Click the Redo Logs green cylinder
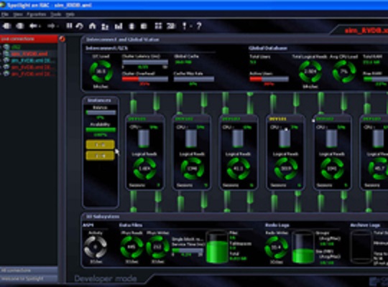The height and width of the screenshot is (287, 388). click(x=303, y=248)
